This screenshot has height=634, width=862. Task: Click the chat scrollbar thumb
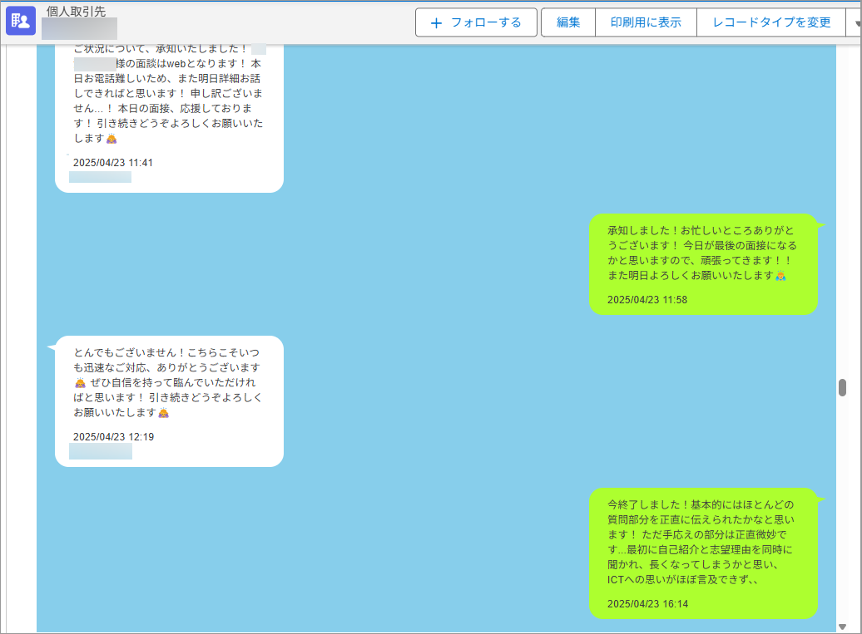(x=842, y=387)
